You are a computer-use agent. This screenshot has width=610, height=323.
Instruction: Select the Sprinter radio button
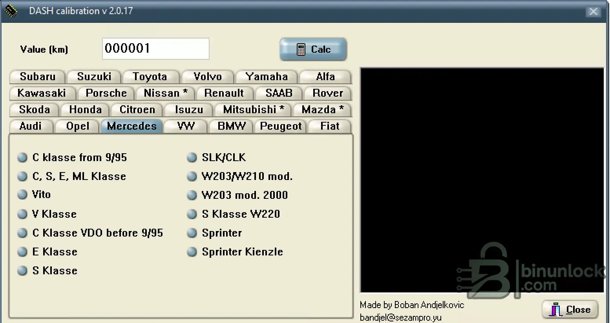[x=192, y=233]
